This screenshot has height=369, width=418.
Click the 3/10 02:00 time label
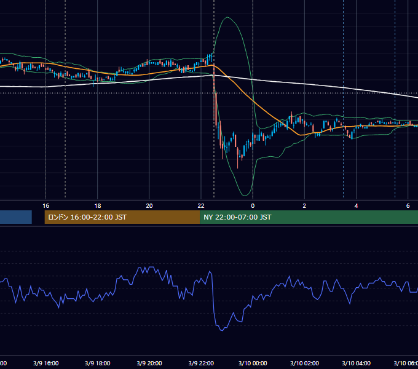click(x=304, y=363)
